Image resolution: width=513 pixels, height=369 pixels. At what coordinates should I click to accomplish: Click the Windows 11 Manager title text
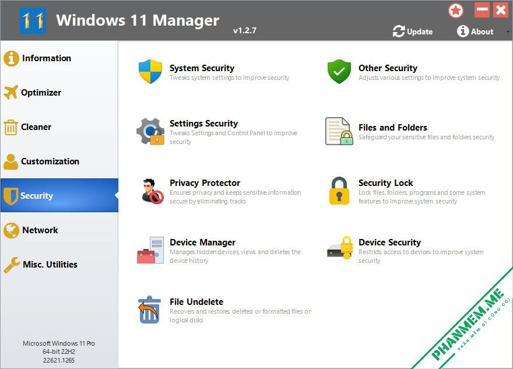(x=138, y=20)
